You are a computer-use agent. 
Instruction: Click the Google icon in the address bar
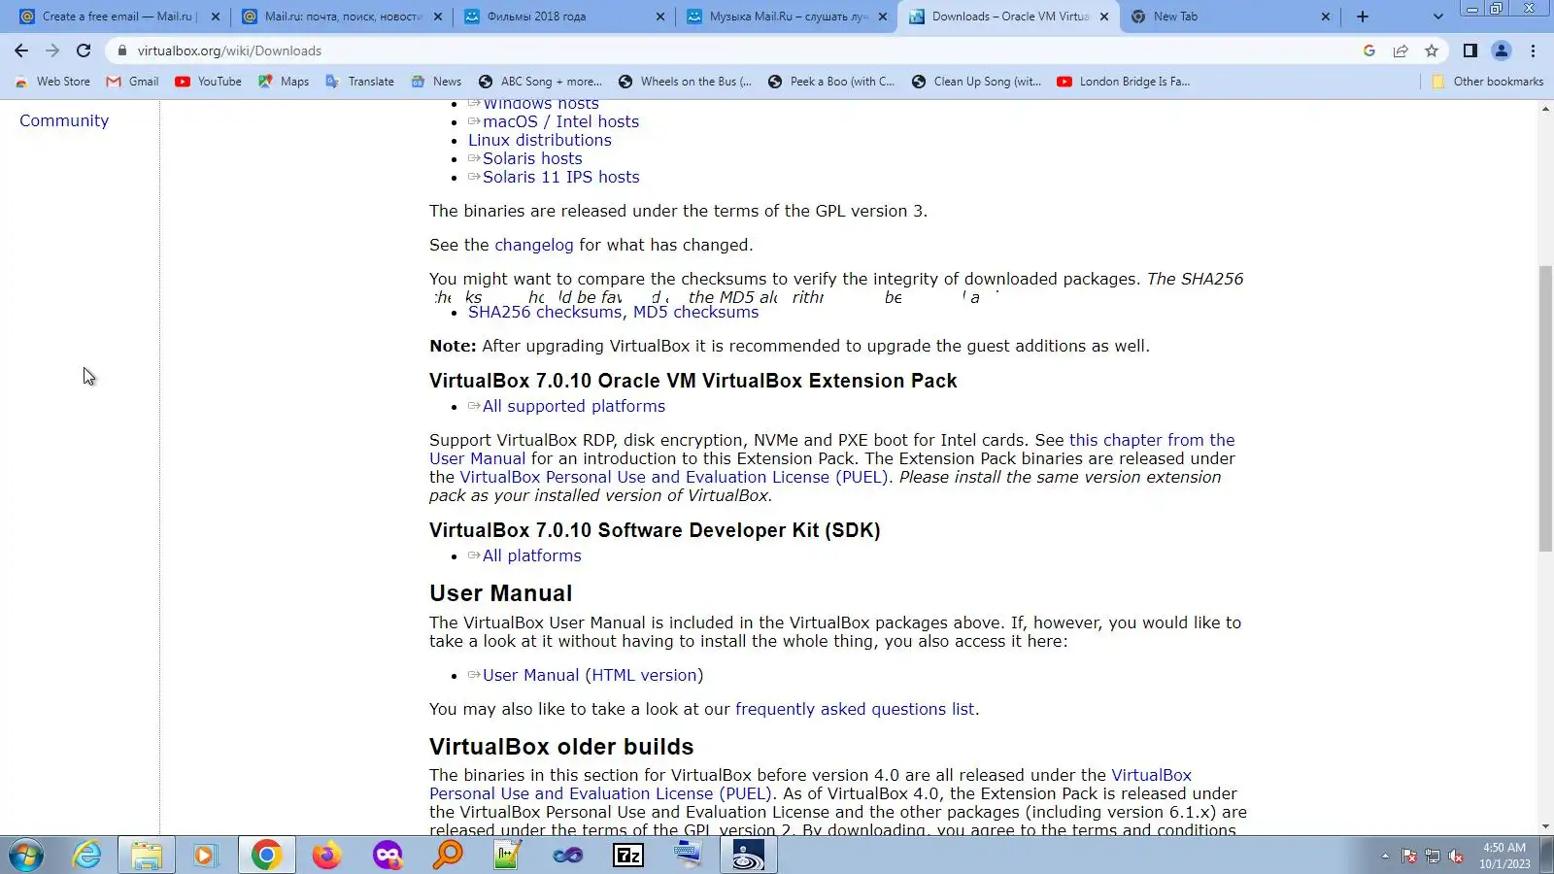tap(1369, 50)
